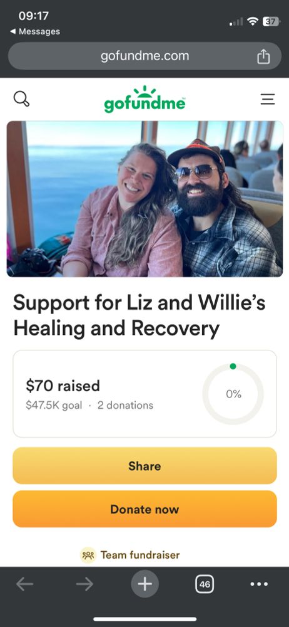This screenshot has height=627, width=289.
Task: Click the Share button
Action: click(144, 466)
